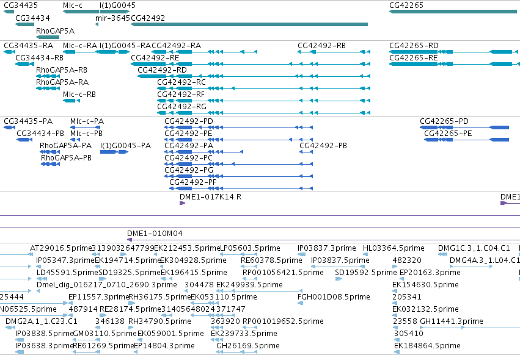520x355 pixels.
Task: Click EST GH11441.3prime label
Action: click(x=452, y=321)
